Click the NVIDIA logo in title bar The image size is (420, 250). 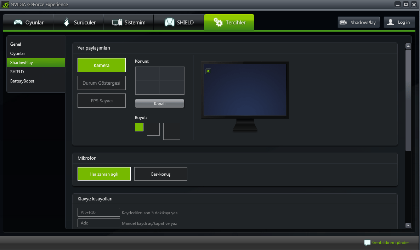(5, 4)
